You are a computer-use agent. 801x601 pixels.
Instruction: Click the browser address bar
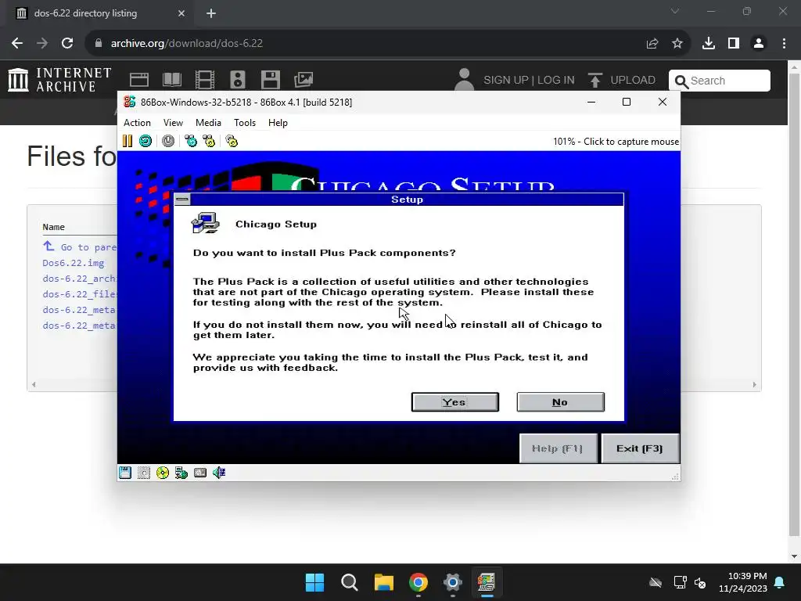[x=368, y=44]
